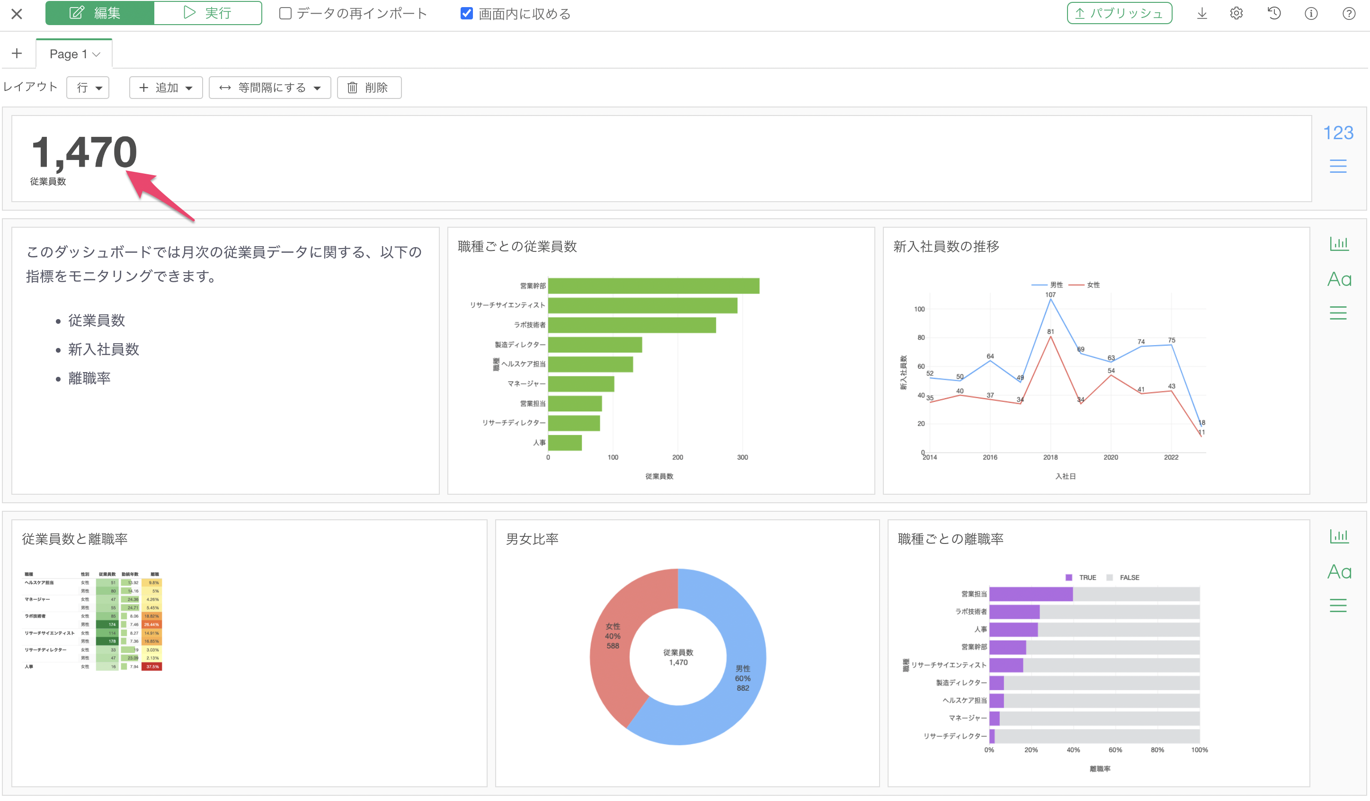Click the 男女比率 chart title
The image size is (1370, 801).
point(532,539)
